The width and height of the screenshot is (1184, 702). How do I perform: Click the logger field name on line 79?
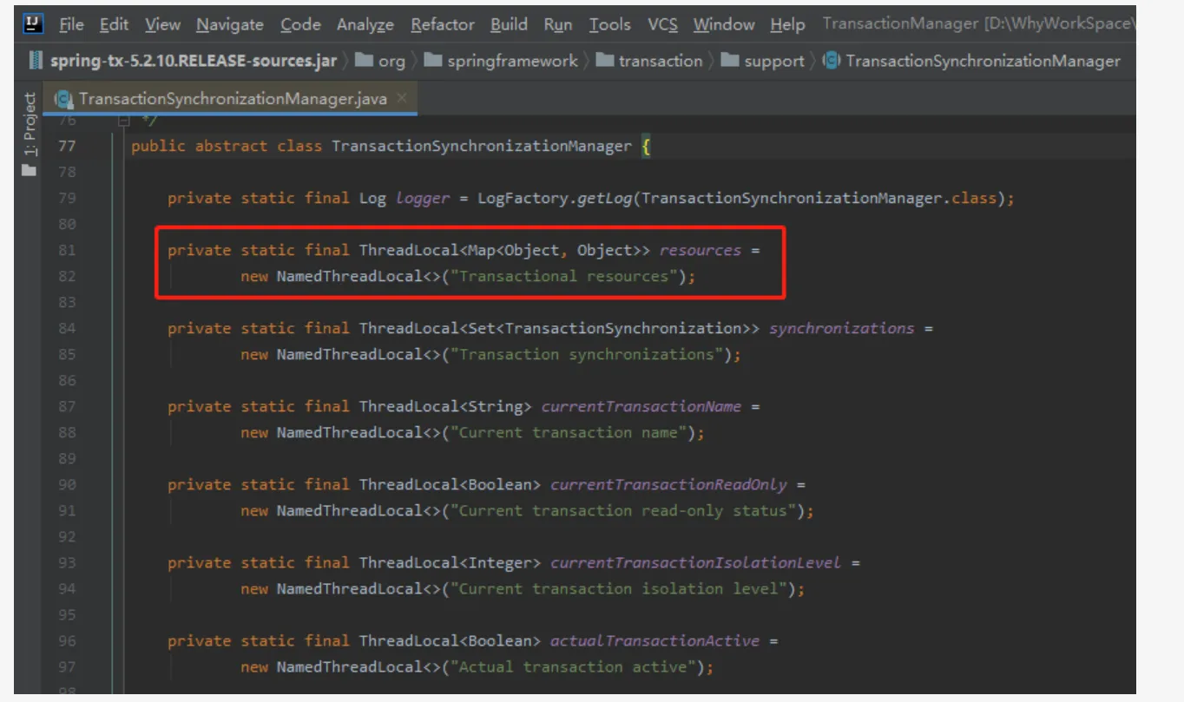423,199
